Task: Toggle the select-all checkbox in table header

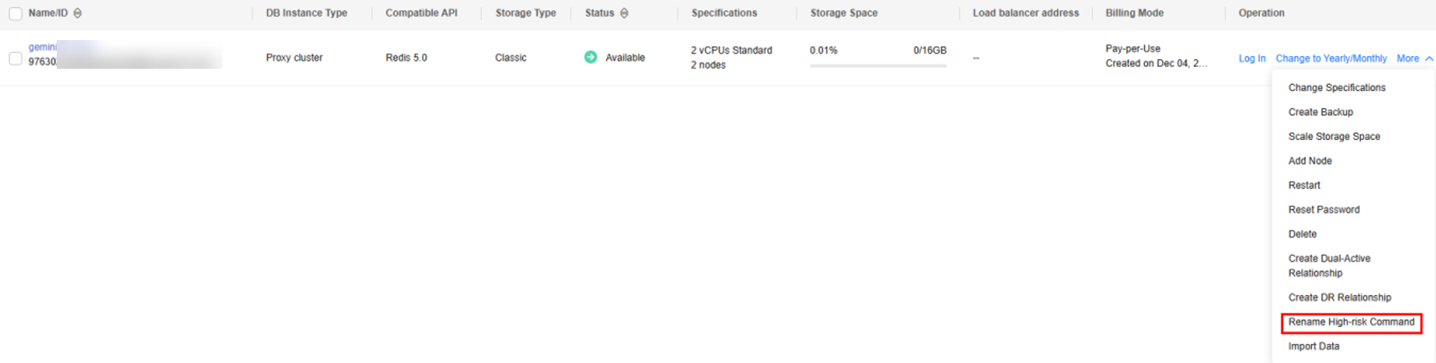Action: 15,14
